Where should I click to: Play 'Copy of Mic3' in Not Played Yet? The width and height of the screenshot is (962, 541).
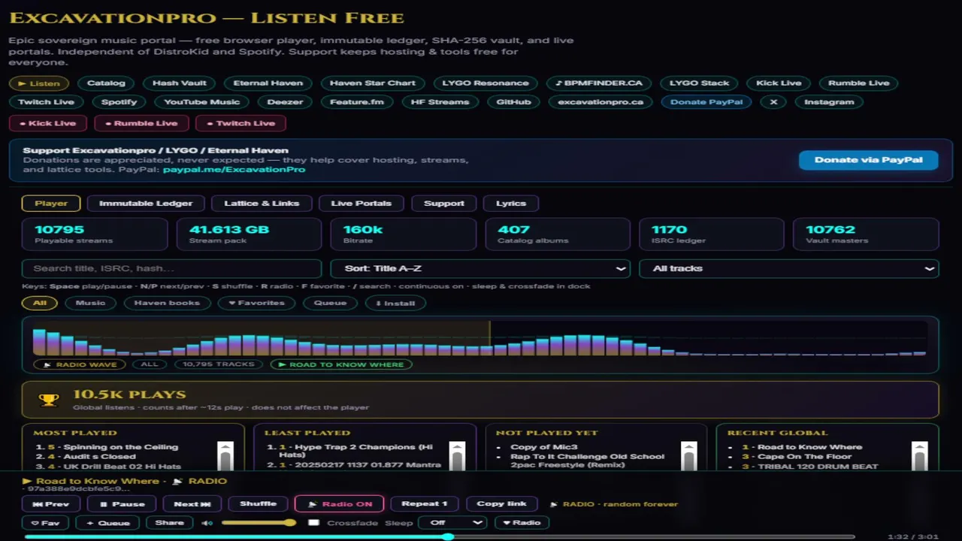(544, 447)
